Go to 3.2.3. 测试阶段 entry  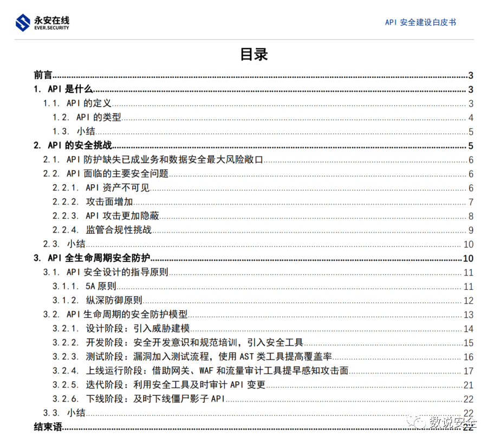coord(263,357)
